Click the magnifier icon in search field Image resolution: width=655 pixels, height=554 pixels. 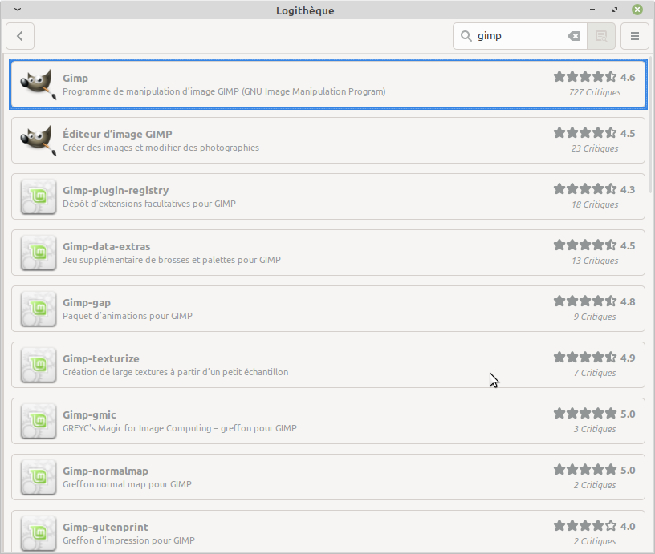[466, 36]
